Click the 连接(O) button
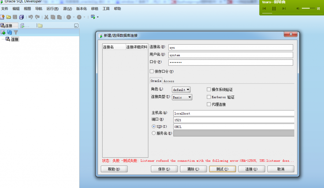 pos(252,169)
